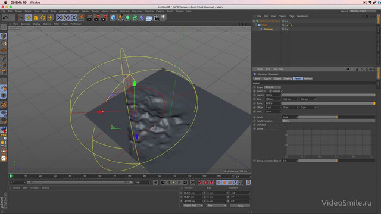Go to start of animation
This screenshot has height=214, width=381.
click(x=155, y=182)
